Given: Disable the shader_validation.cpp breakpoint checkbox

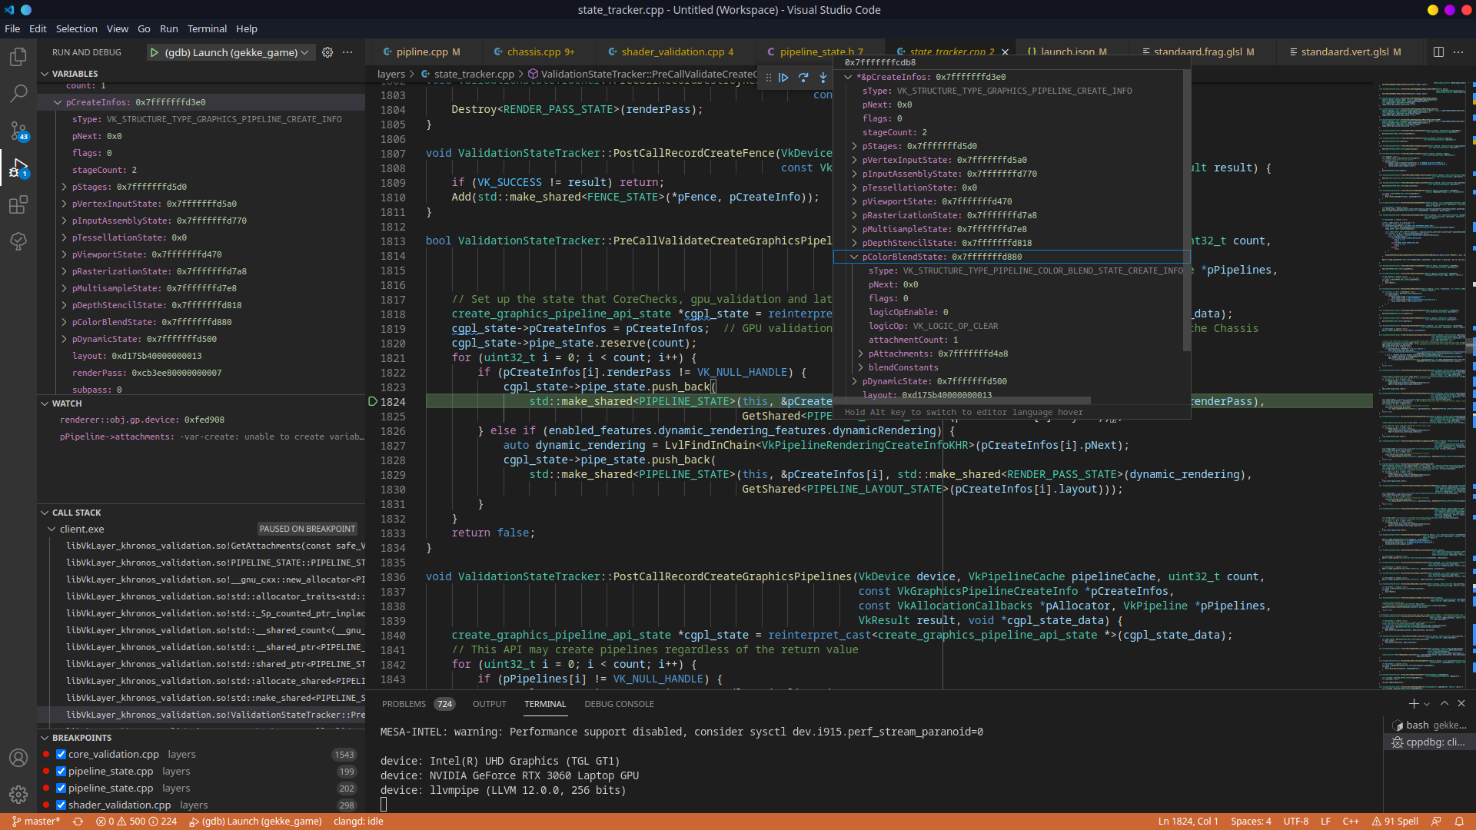Looking at the screenshot, I should tap(61, 805).
